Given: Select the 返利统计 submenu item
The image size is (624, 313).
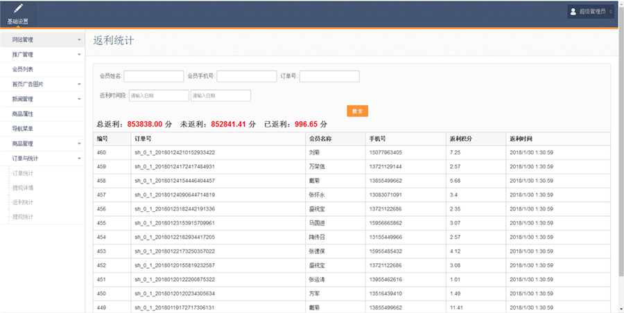Looking at the screenshot, I should [x=23, y=202].
